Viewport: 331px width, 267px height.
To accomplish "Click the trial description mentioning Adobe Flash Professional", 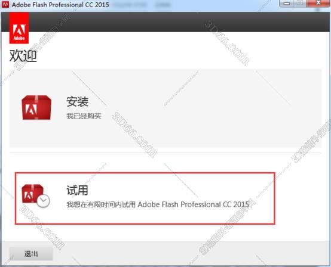I will (x=158, y=204).
